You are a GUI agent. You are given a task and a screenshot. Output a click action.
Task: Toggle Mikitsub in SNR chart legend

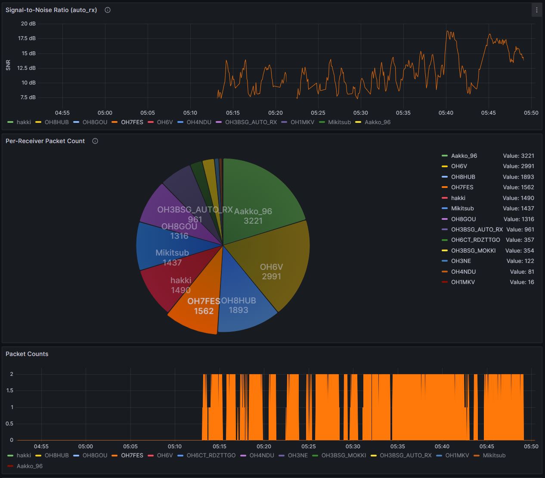[339, 122]
